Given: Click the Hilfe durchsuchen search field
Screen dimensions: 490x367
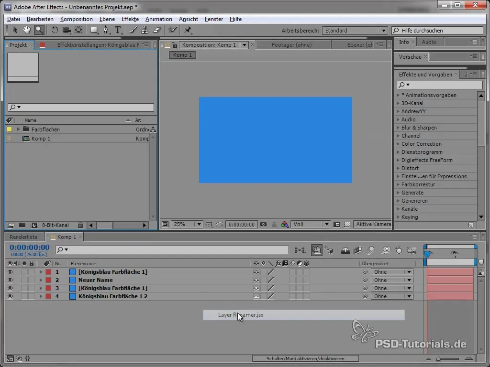Looking at the screenshot, I should (x=437, y=31).
